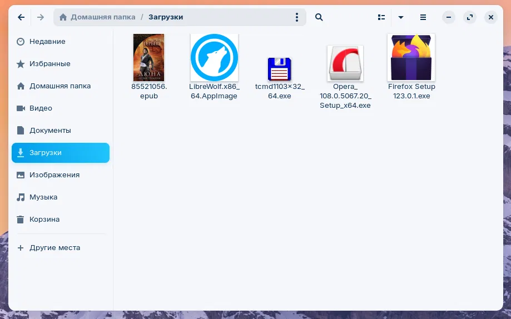Click the filename 'tcmd1103x32_64.exe'
This screenshot has width=511, height=319.
(x=280, y=91)
